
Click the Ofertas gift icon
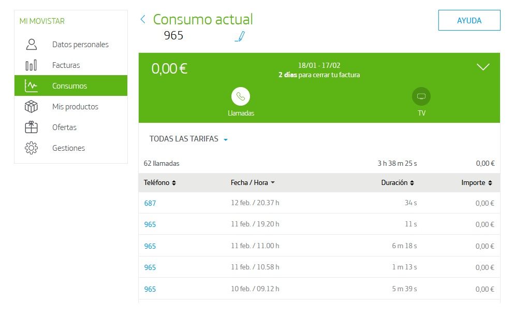coord(32,127)
